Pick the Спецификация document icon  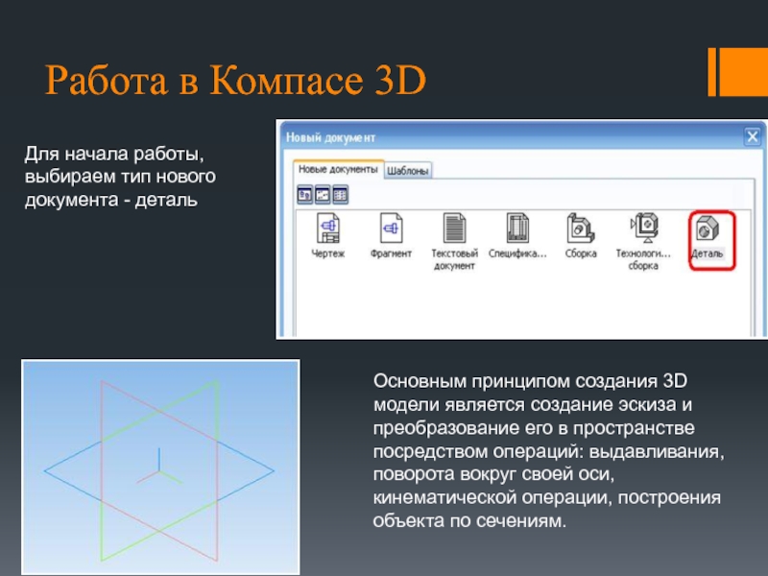(x=517, y=228)
